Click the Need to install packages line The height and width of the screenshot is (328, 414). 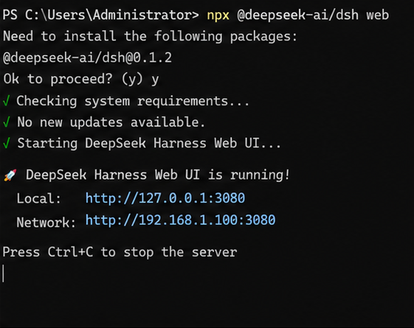[150, 36]
